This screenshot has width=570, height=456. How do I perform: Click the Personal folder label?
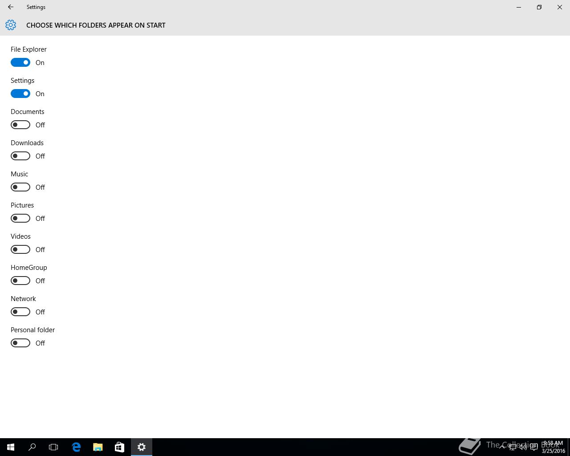33,330
